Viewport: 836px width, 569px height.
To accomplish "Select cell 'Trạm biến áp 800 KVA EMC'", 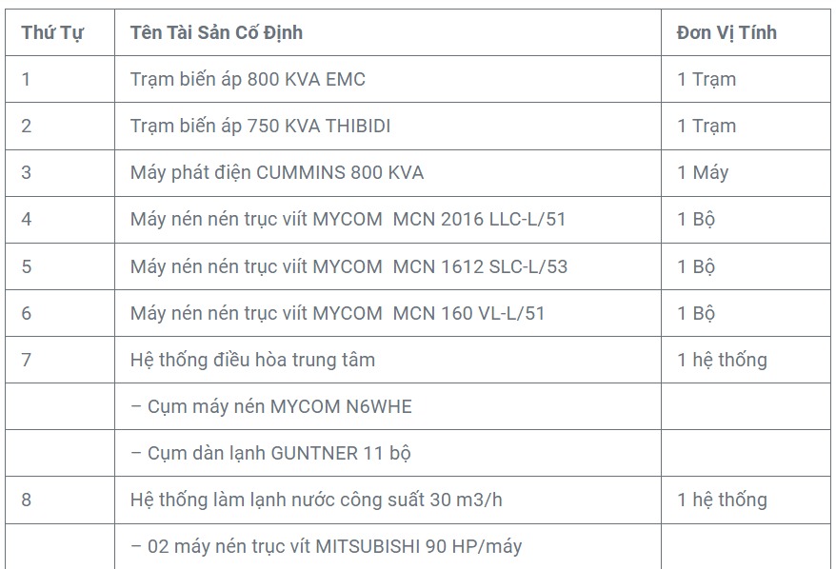I will point(248,79).
